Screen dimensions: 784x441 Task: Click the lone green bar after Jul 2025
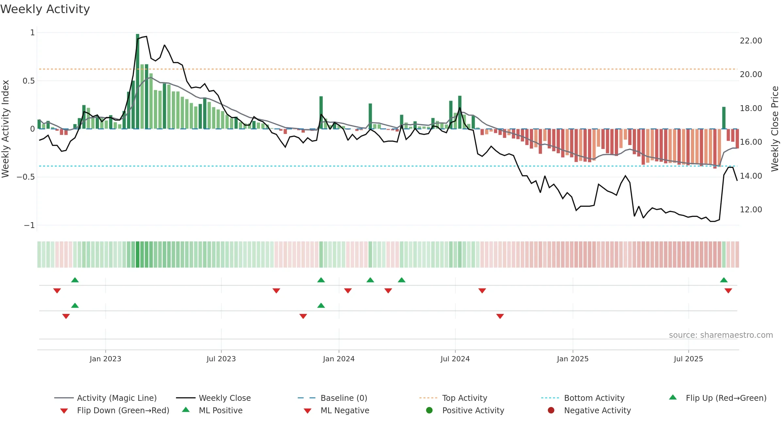coord(724,118)
